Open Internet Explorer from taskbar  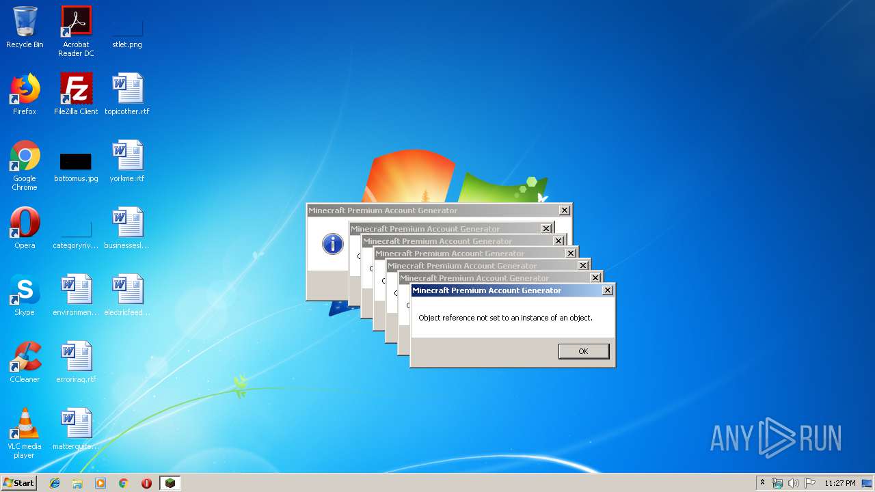[55, 483]
